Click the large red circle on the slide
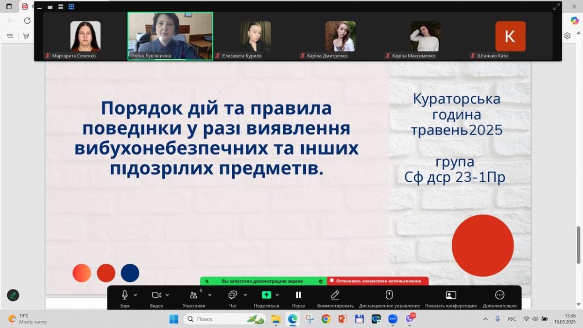The height and width of the screenshot is (328, 583). [x=482, y=245]
